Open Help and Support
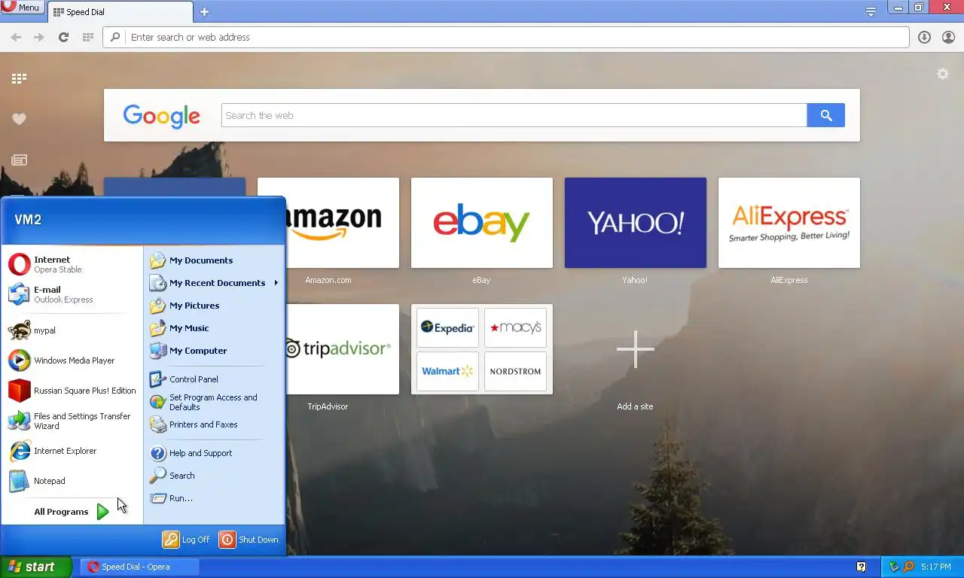The width and height of the screenshot is (964, 578). pyautogui.click(x=214, y=453)
